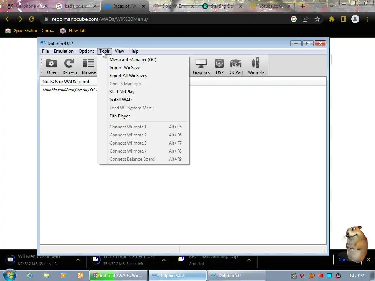Image resolution: width=375 pixels, height=281 pixels.
Task: Switch to Dolphin 5.0 taskbar window
Action: pyautogui.click(x=237, y=276)
